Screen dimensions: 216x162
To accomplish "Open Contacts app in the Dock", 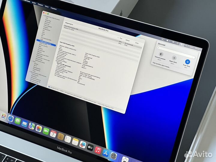I will click(x=61, y=136).
